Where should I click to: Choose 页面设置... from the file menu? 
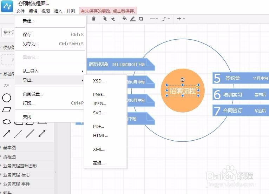tap(50, 94)
